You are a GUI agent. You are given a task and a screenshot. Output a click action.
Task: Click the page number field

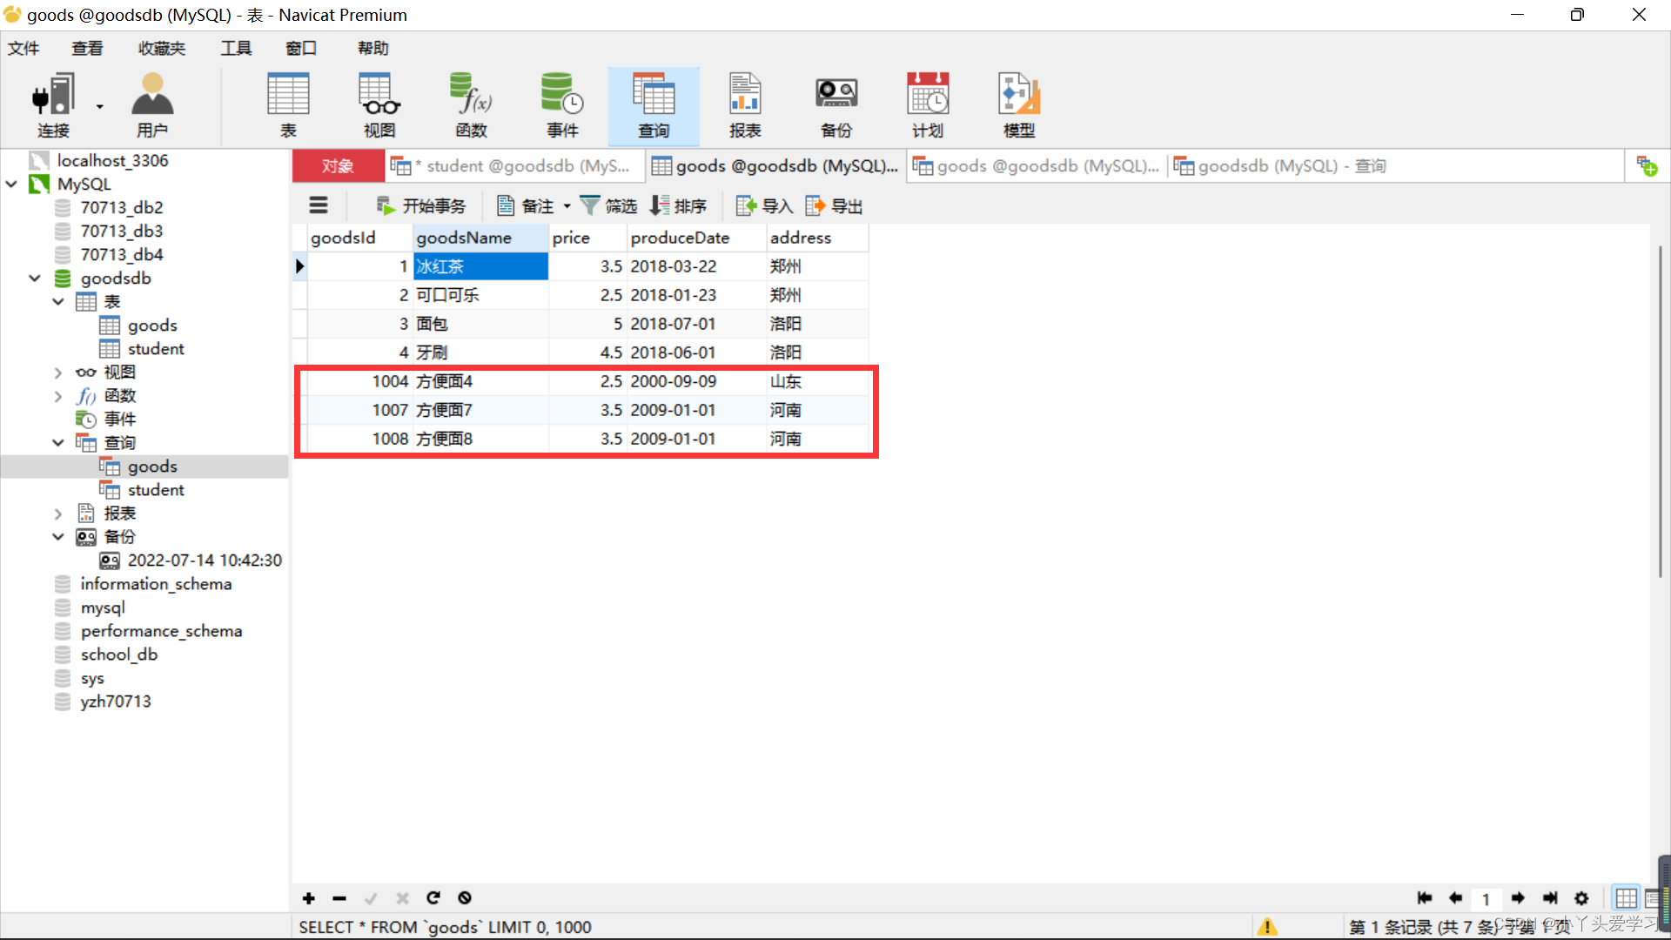1486,898
